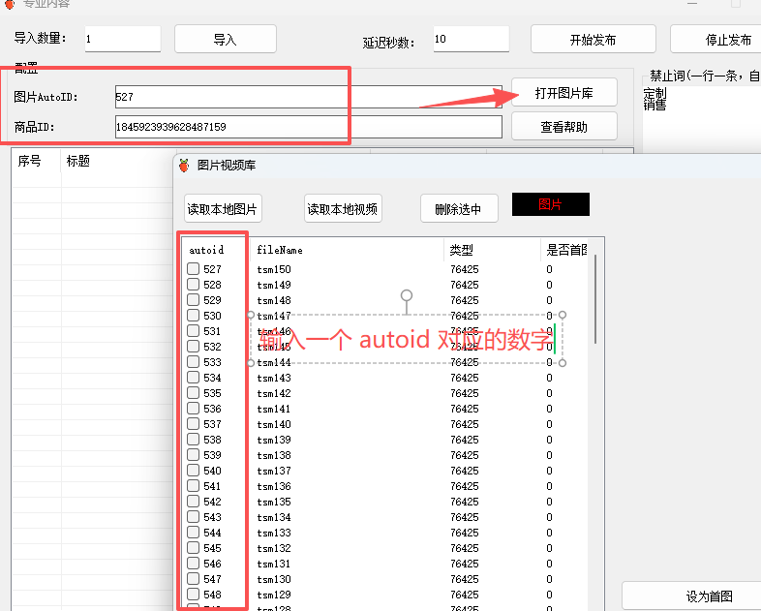Check the box for autoid 538

pyautogui.click(x=194, y=440)
